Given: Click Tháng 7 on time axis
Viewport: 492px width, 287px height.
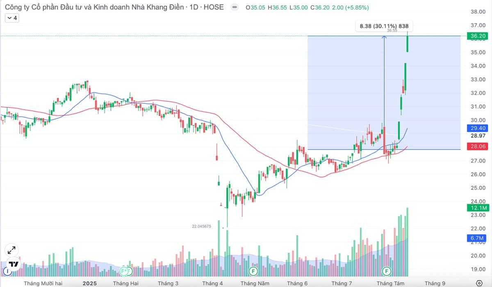Looking at the screenshot, I should pyautogui.click(x=342, y=283).
